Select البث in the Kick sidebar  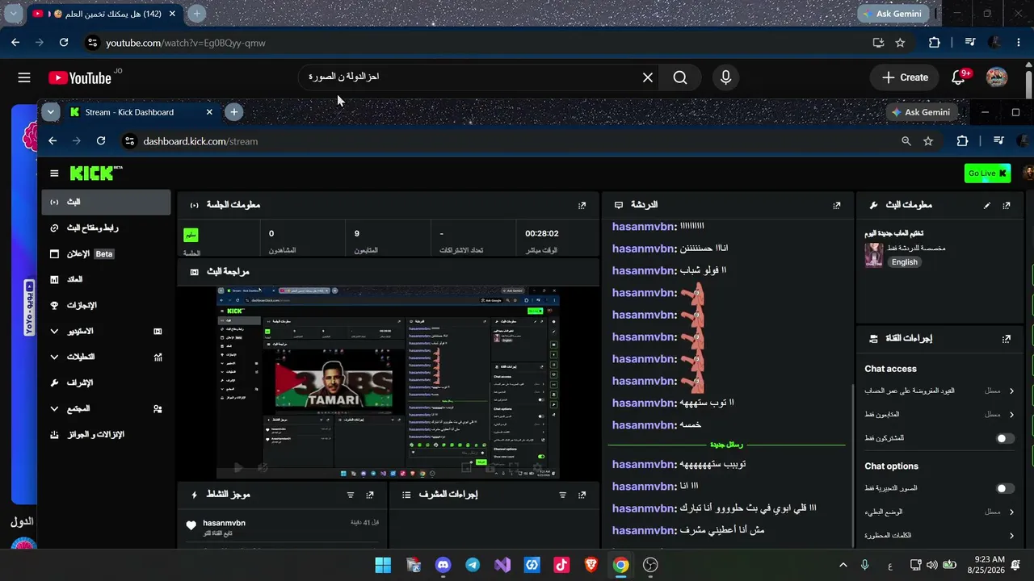point(106,202)
